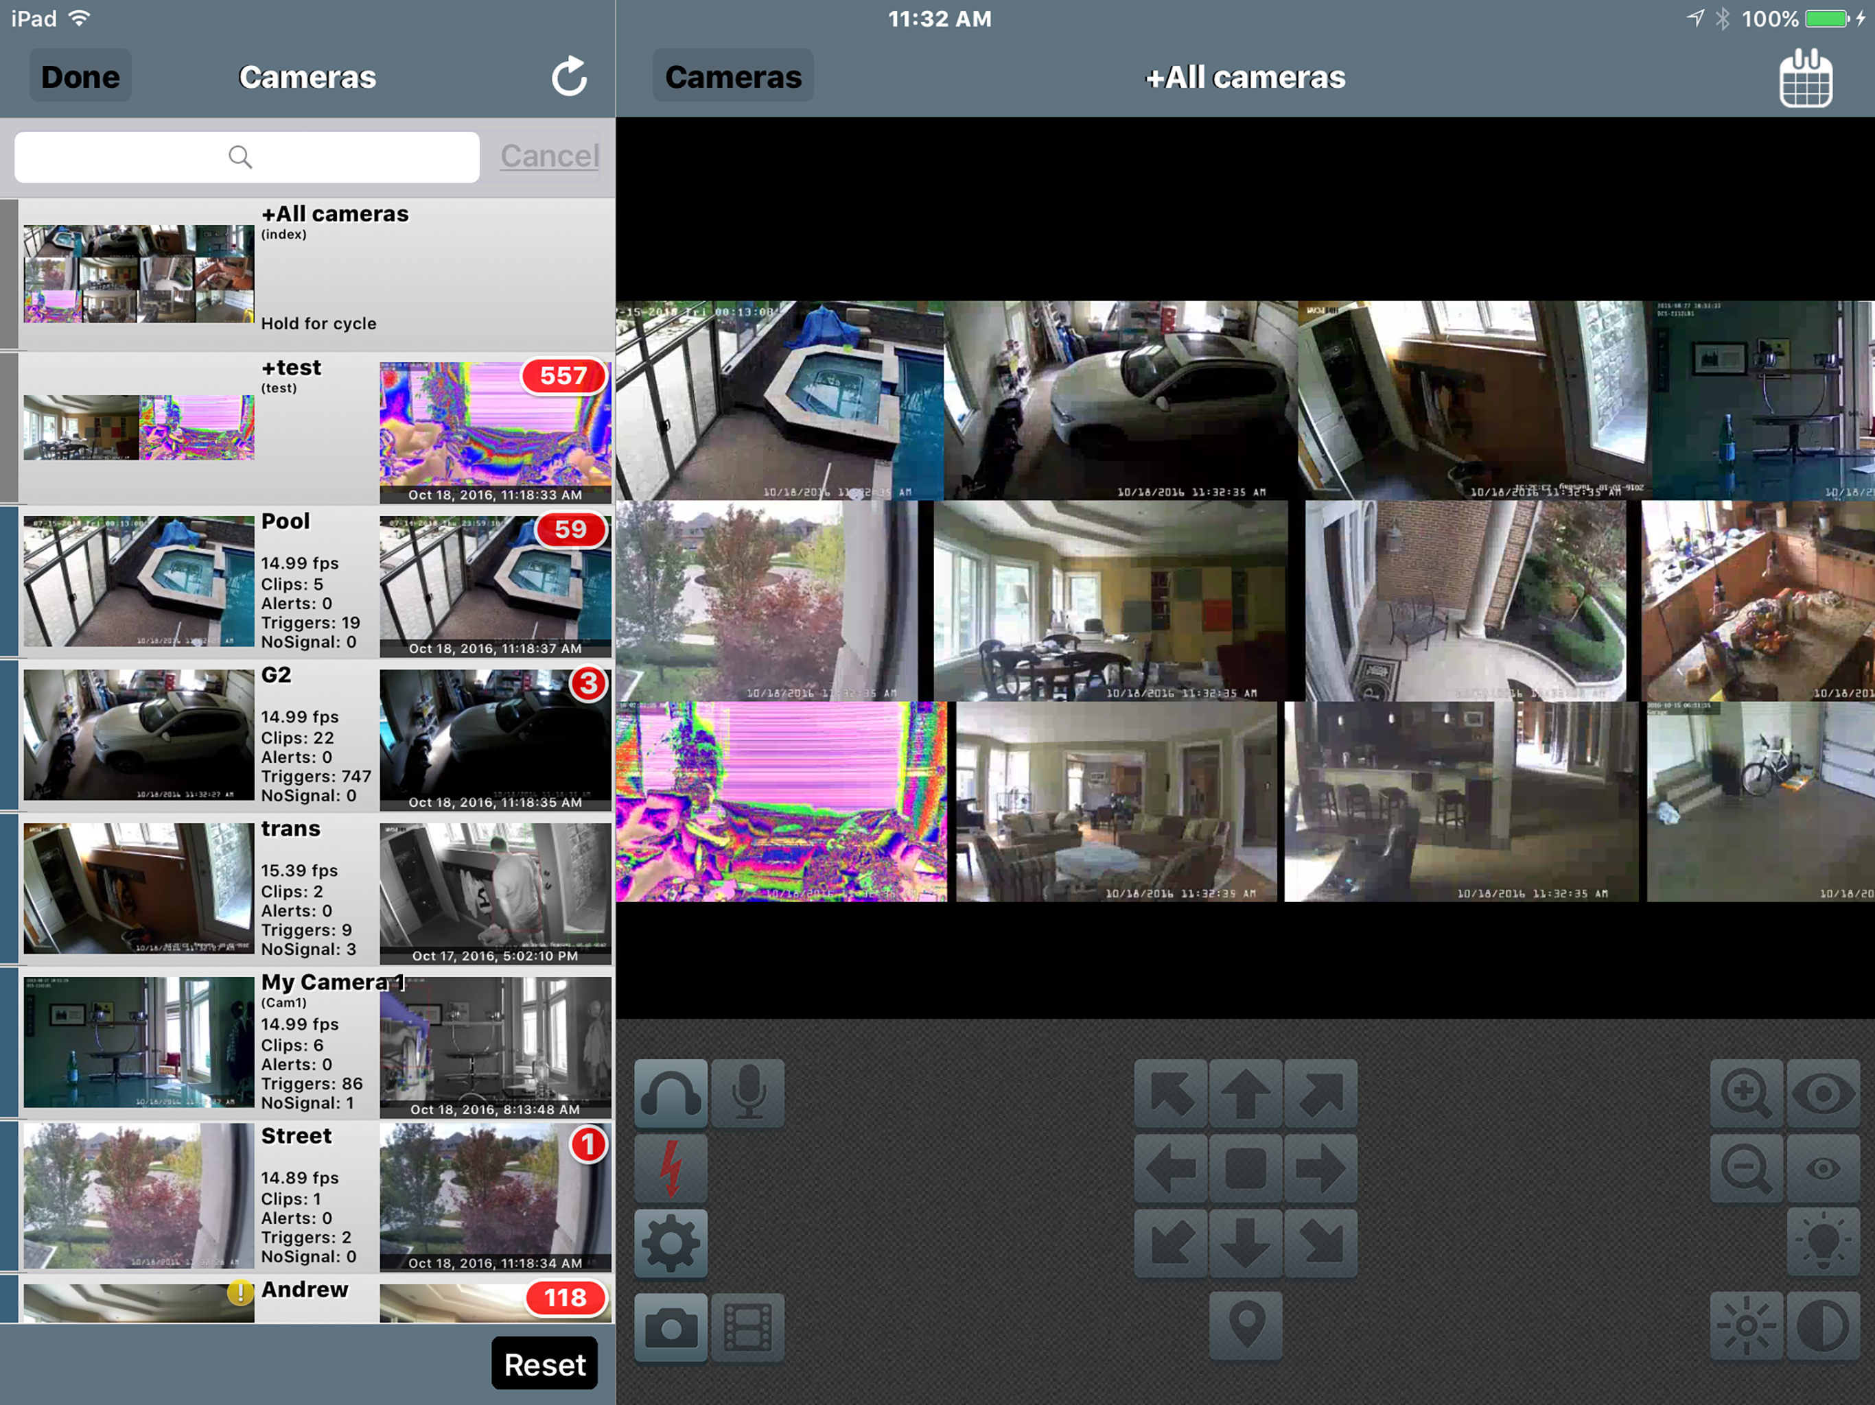1875x1405 pixels.
Task: Adjust brightness with the sun icon
Action: point(1746,1325)
